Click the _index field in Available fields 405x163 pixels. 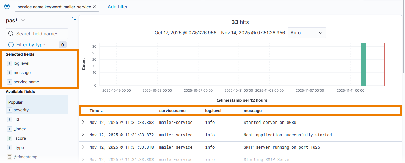[20, 129]
